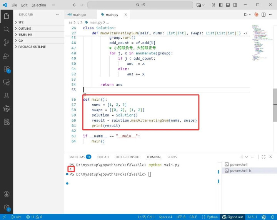The image size is (277, 220).
Task: Open the Manage gear menu
Action: click(x=6, y=207)
